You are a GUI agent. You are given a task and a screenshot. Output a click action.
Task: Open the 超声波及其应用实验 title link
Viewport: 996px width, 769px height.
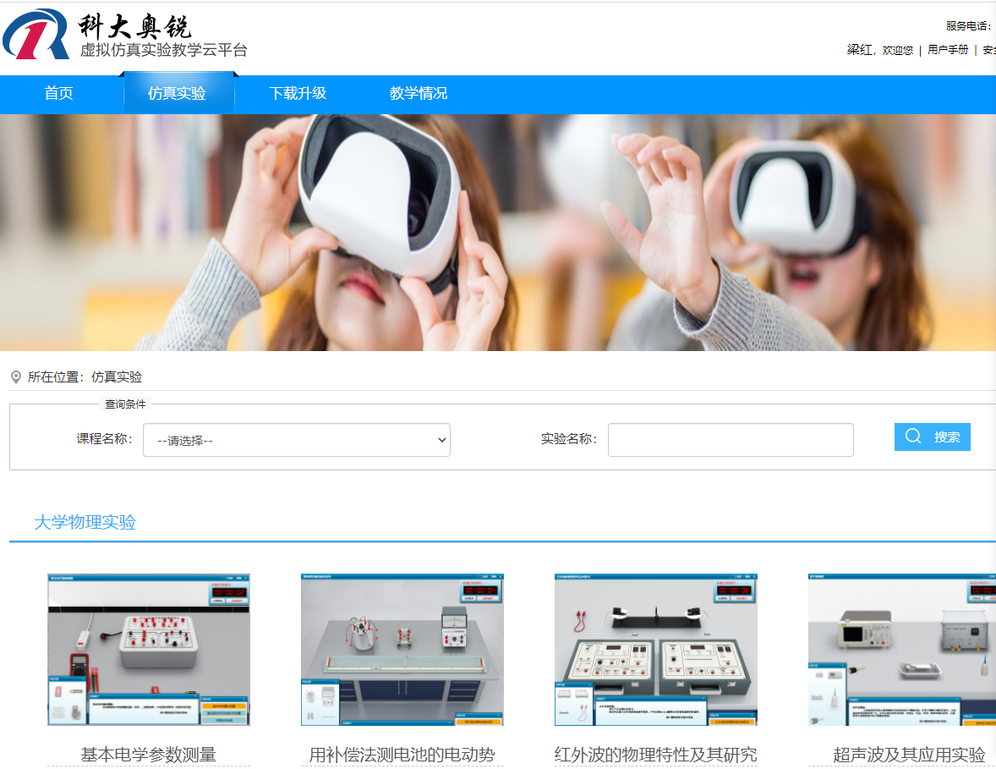(x=909, y=754)
